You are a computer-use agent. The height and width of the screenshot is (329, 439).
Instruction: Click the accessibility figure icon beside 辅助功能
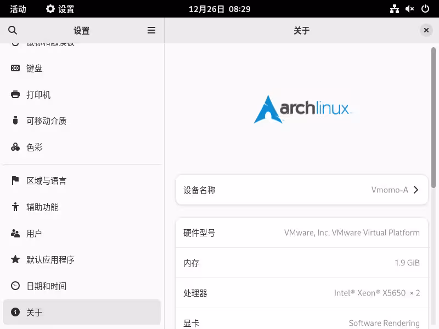15,207
